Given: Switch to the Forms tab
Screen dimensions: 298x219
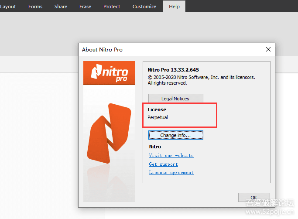Looking at the screenshot, I should [35, 7].
